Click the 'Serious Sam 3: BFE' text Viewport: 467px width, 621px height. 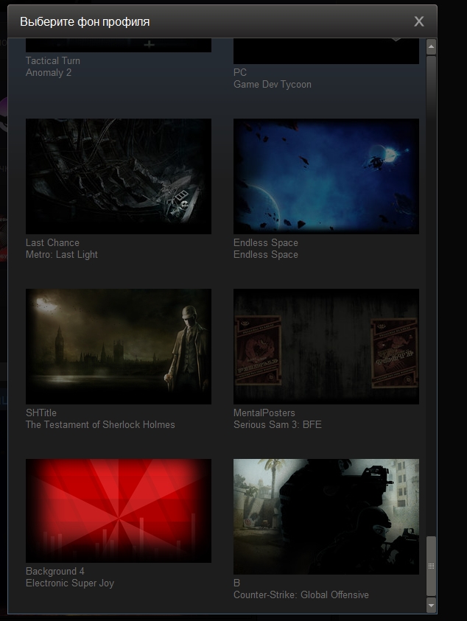277,425
